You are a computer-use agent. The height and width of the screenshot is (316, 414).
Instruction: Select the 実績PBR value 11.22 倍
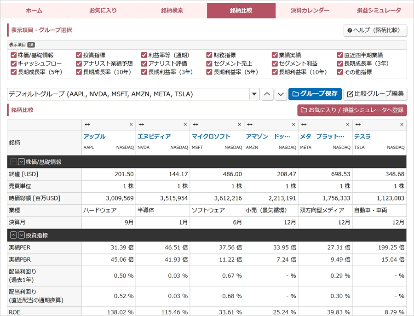click(x=230, y=259)
